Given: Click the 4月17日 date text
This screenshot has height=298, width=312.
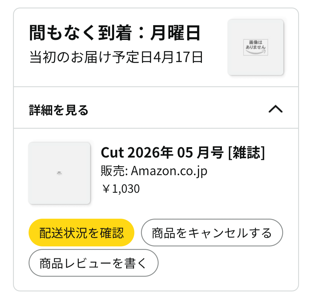Looking at the screenshot, I should pos(177,57).
